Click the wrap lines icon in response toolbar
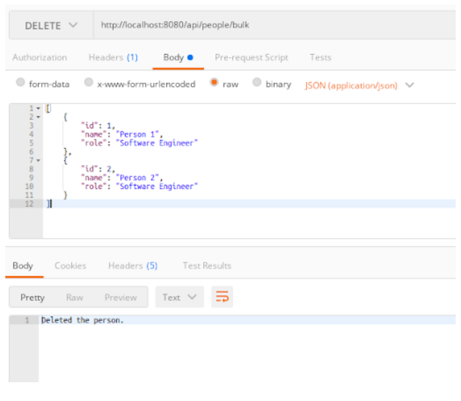The image size is (461, 401). click(x=222, y=297)
